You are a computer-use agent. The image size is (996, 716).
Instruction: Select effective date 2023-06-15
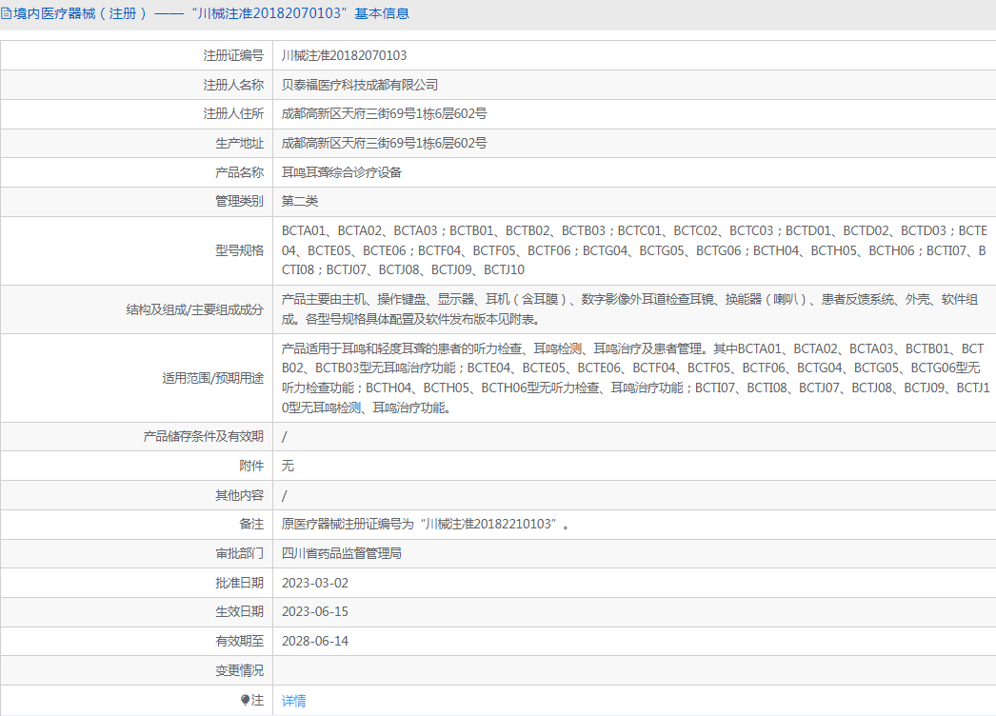[x=315, y=612]
